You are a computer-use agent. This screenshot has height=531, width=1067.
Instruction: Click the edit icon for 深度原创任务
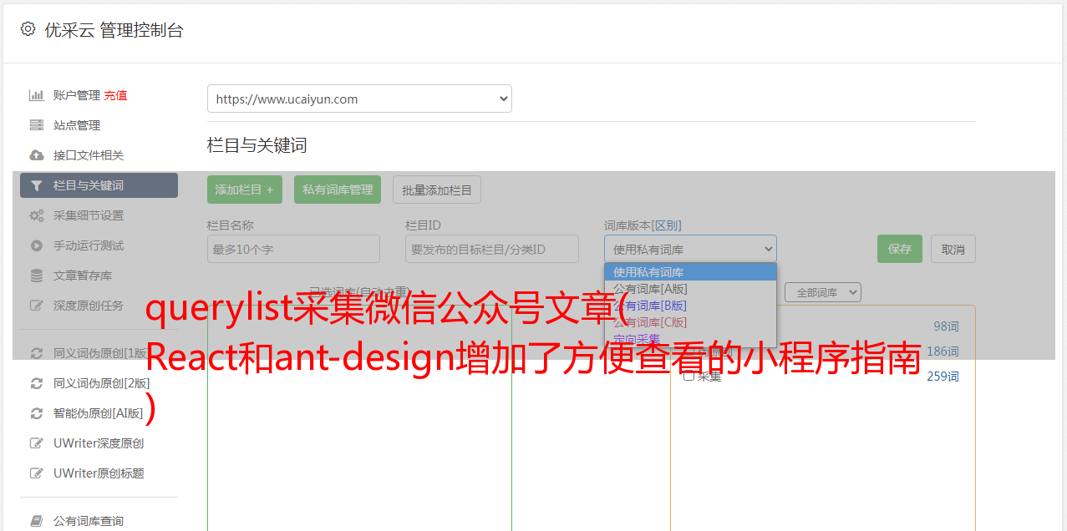(37, 306)
